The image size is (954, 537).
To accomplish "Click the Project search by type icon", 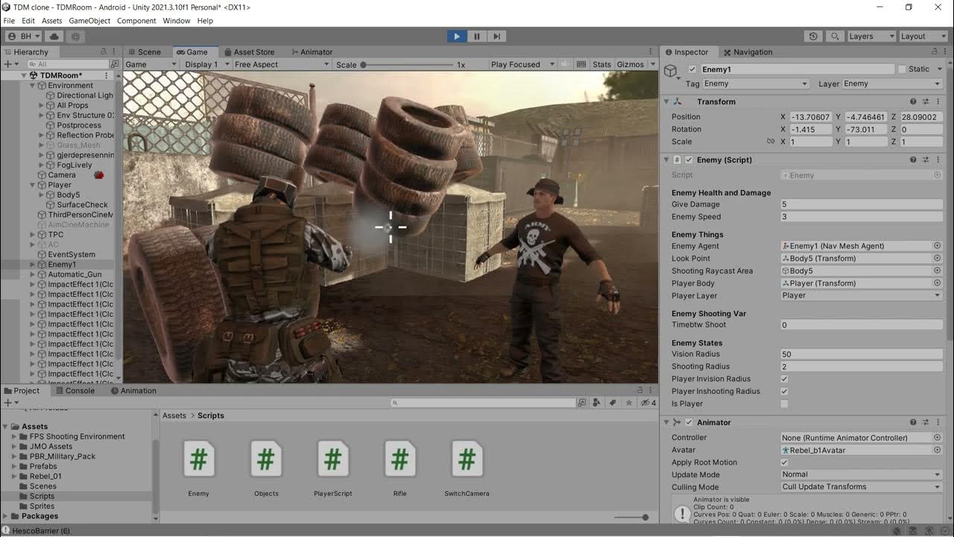I will (x=596, y=403).
